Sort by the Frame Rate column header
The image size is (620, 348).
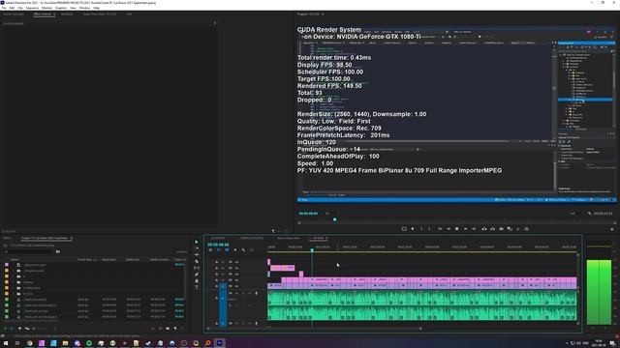click(x=84, y=260)
